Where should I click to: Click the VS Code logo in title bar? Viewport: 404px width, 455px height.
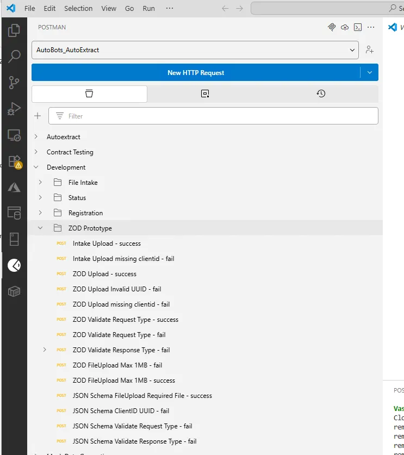(x=11, y=8)
